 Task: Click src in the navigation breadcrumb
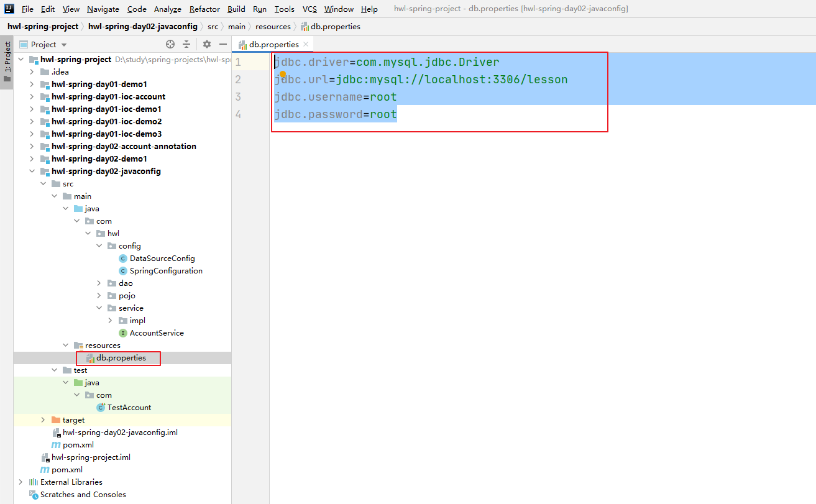(213, 27)
